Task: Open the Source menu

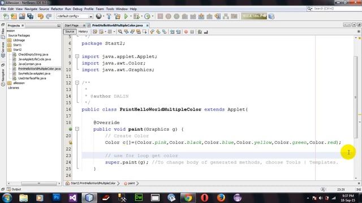Action: tap(44, 9)
